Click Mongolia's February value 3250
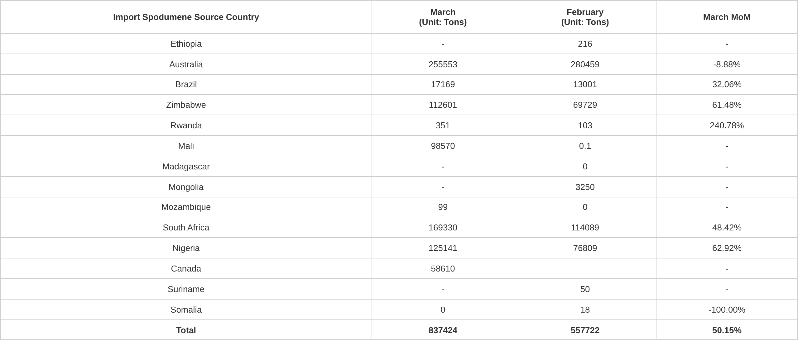The image size is (798, 345). click(x=585, y=187)
